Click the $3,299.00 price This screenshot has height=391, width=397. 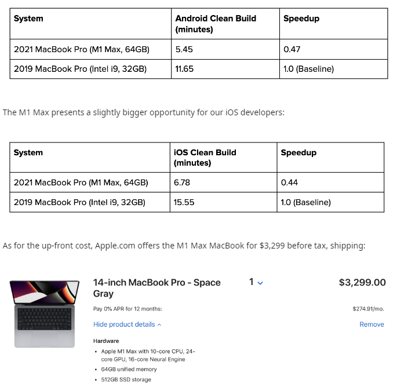(x=362, y=283)
